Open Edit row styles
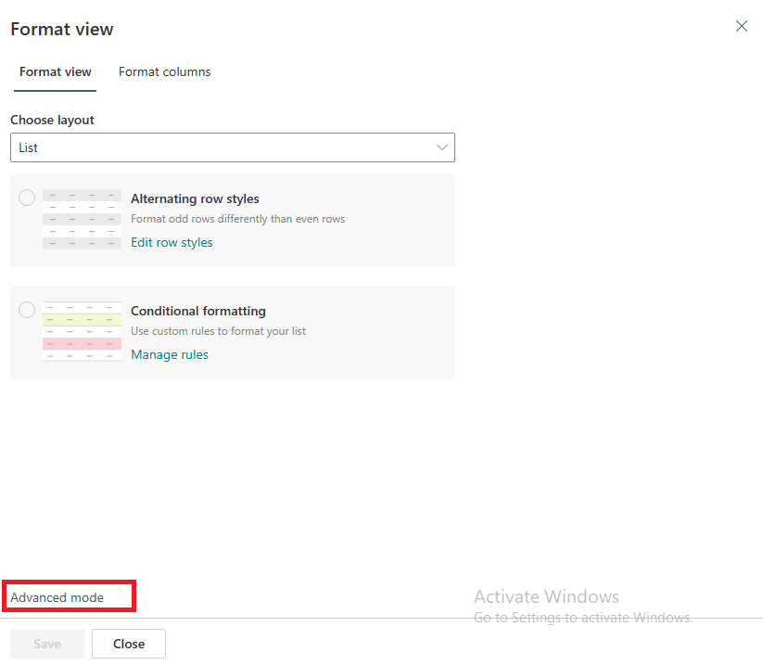763x665 pixels. tap(172, 242)
